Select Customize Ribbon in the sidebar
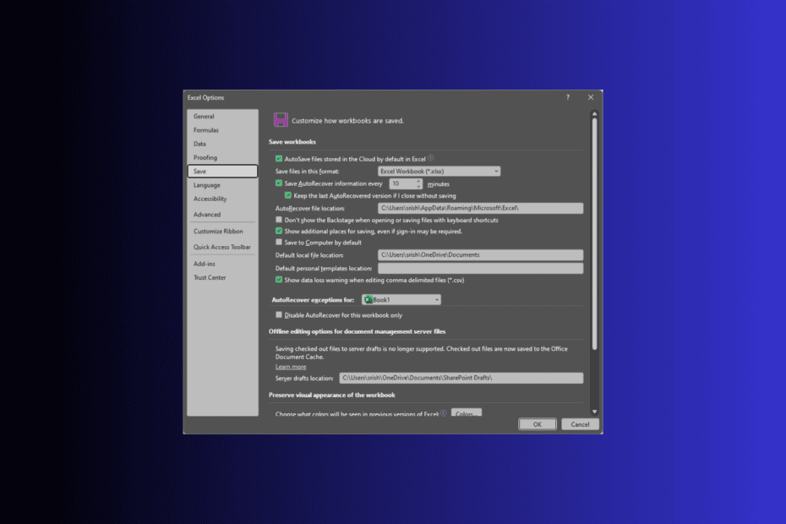 [x=218, y=232]
